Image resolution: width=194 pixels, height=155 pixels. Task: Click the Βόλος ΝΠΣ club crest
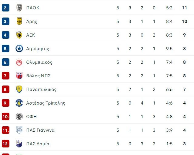[x=19, y=76]
